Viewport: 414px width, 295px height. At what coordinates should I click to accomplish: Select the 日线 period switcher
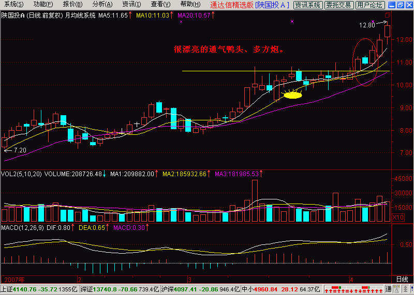coord(402,278)
